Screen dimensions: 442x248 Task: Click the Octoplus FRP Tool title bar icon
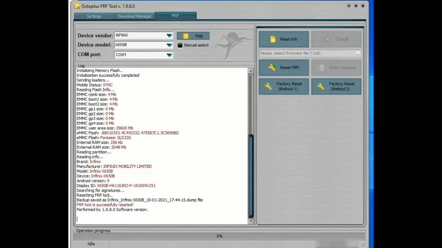click(77, 6)
